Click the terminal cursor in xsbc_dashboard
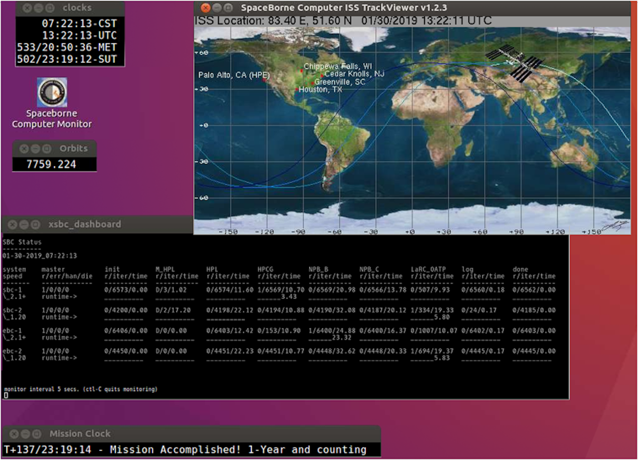This screenshot has height=460, width=638. 5,395
